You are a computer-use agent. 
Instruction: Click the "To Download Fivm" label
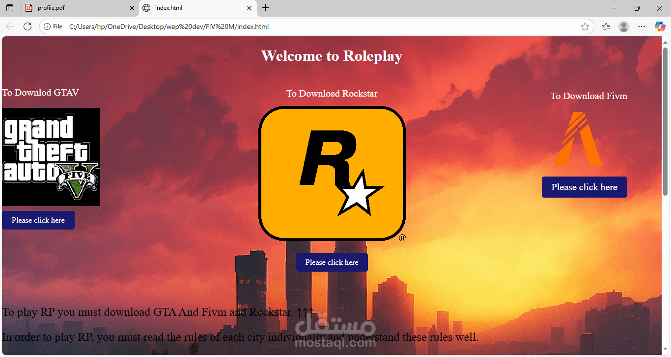point(589,96)
